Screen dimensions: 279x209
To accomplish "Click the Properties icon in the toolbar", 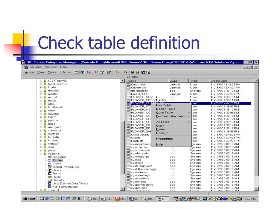I will (x=102, y=72).
